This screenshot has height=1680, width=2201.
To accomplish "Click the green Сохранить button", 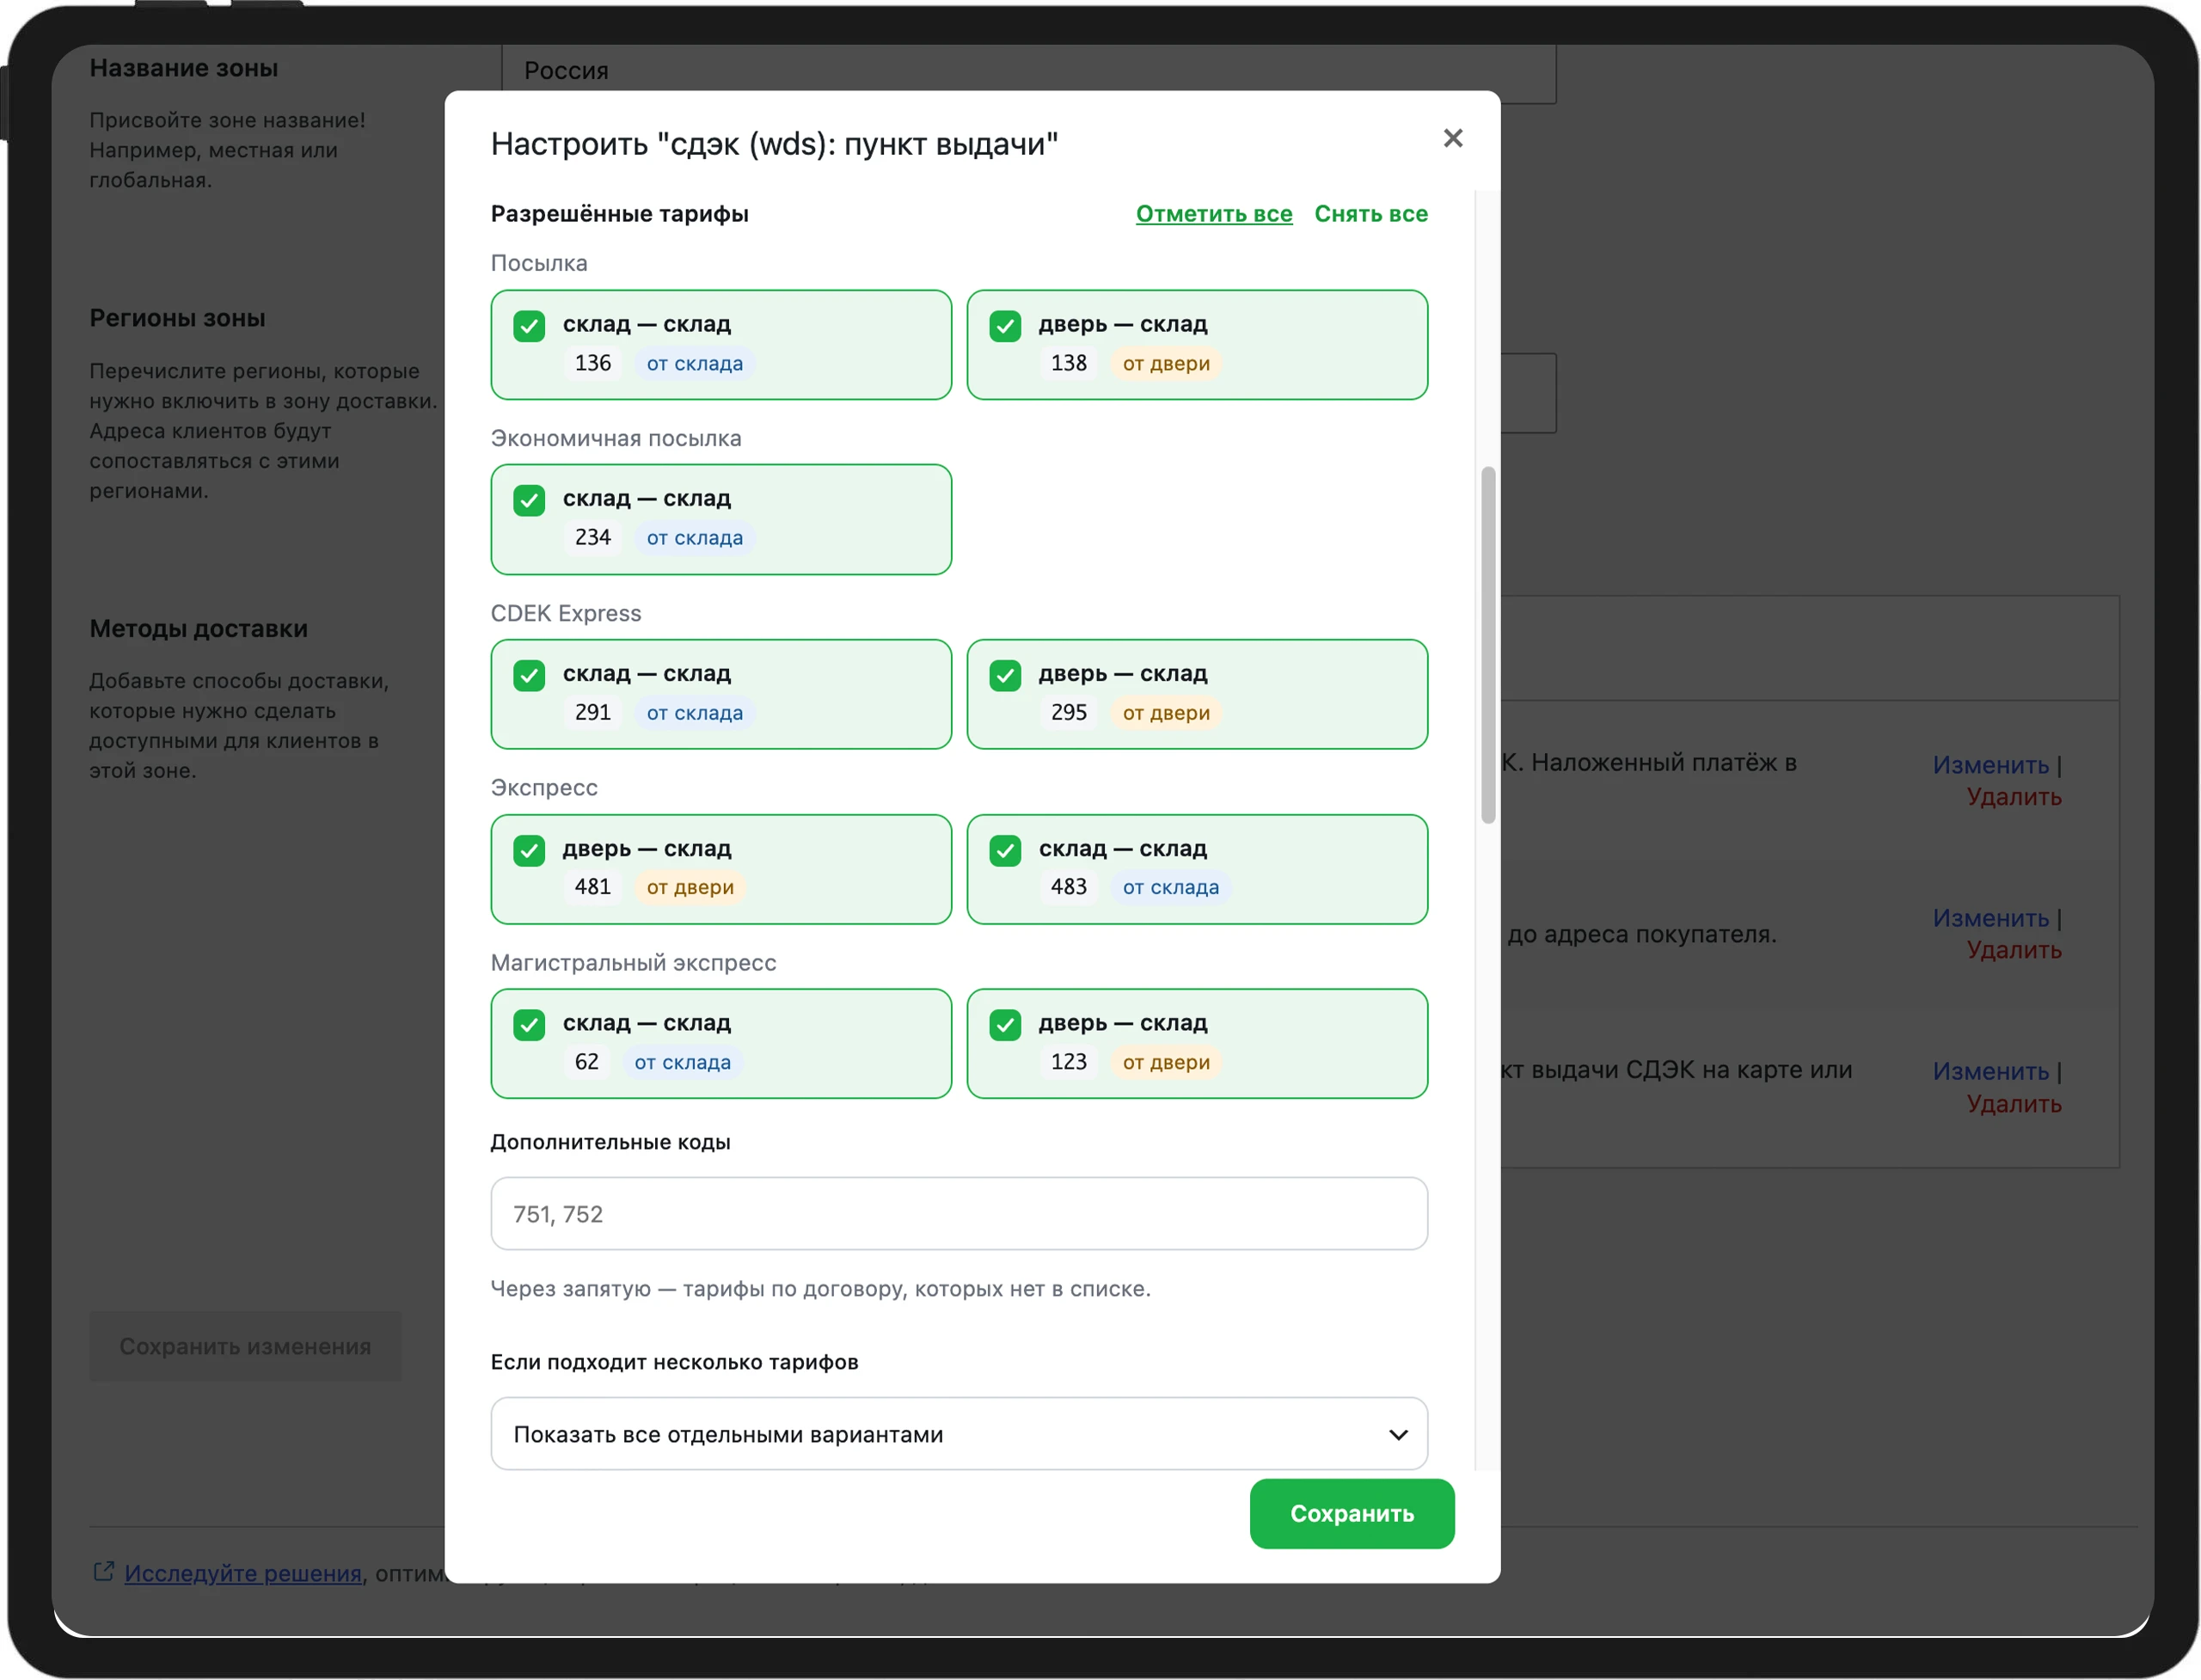I will 1352,1514.
